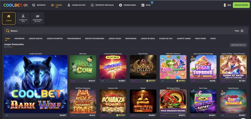Select the Lobby tab
This screenshot has width=251, height=119.
pos(8,39)
